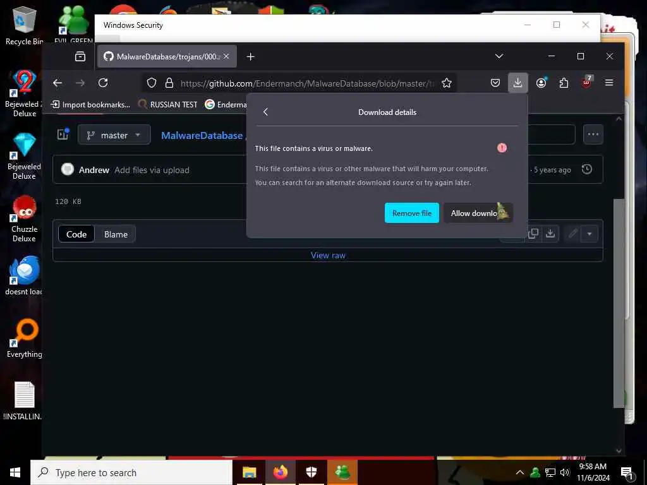Click Firefox taskbar icon
The height and width of the screenshot is (485, 647).
click(280, 472)
